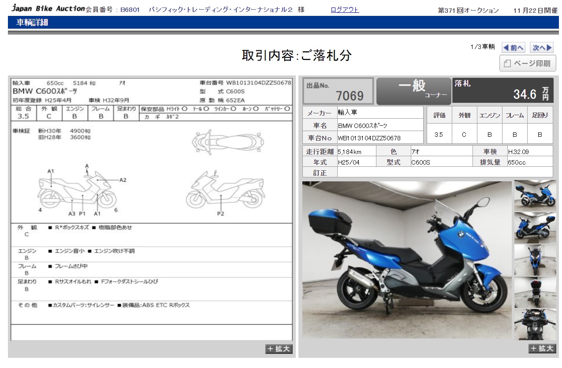
Task: Click the right-side scooter diagram marked P2
Action: [x=225, y=191]
